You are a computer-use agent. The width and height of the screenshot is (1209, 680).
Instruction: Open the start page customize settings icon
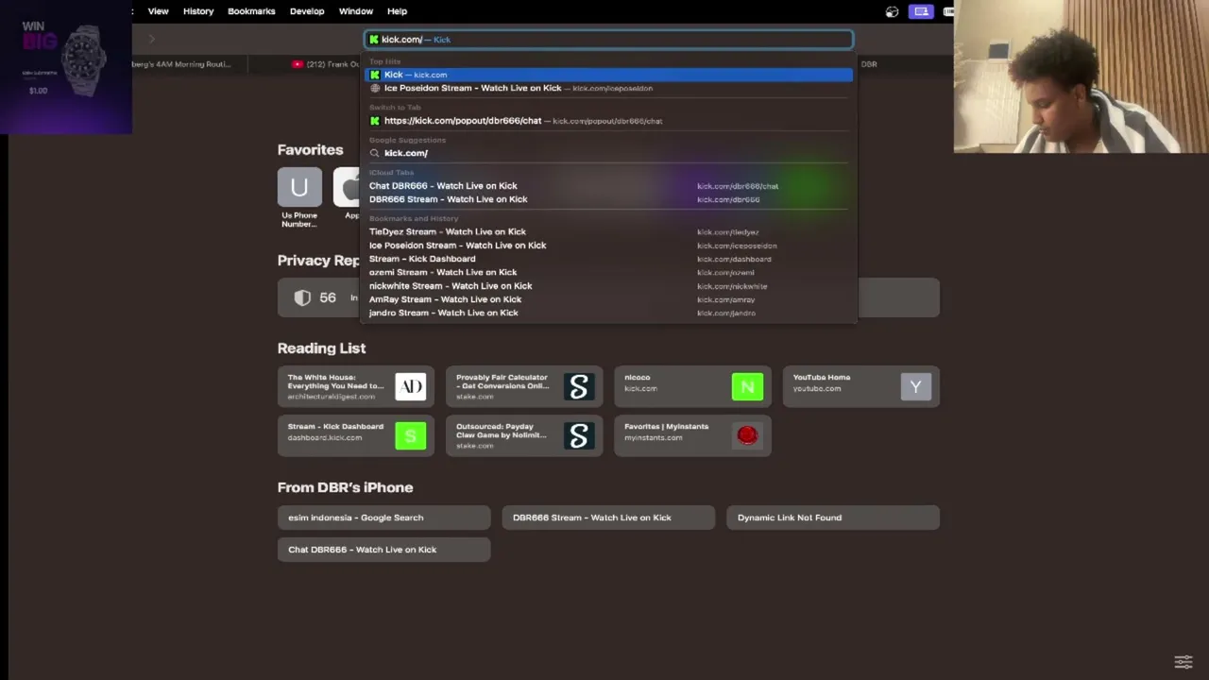click(1183, 661)
